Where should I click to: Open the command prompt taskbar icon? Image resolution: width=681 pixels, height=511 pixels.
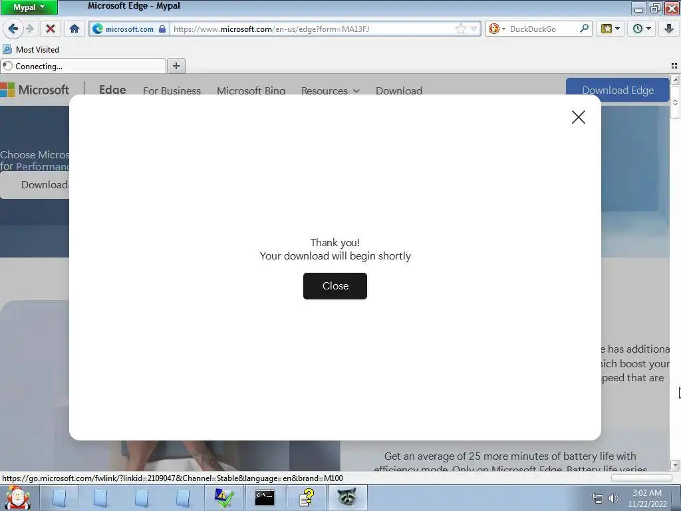pyautogui.click(x=265, y=498)
